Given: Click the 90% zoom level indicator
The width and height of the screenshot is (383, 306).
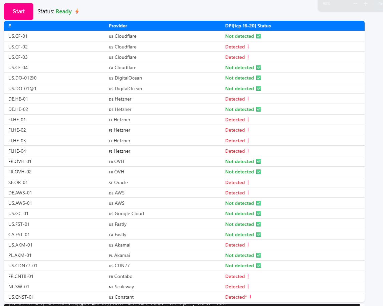Looking at the screenshot, I should coord(326,4).
